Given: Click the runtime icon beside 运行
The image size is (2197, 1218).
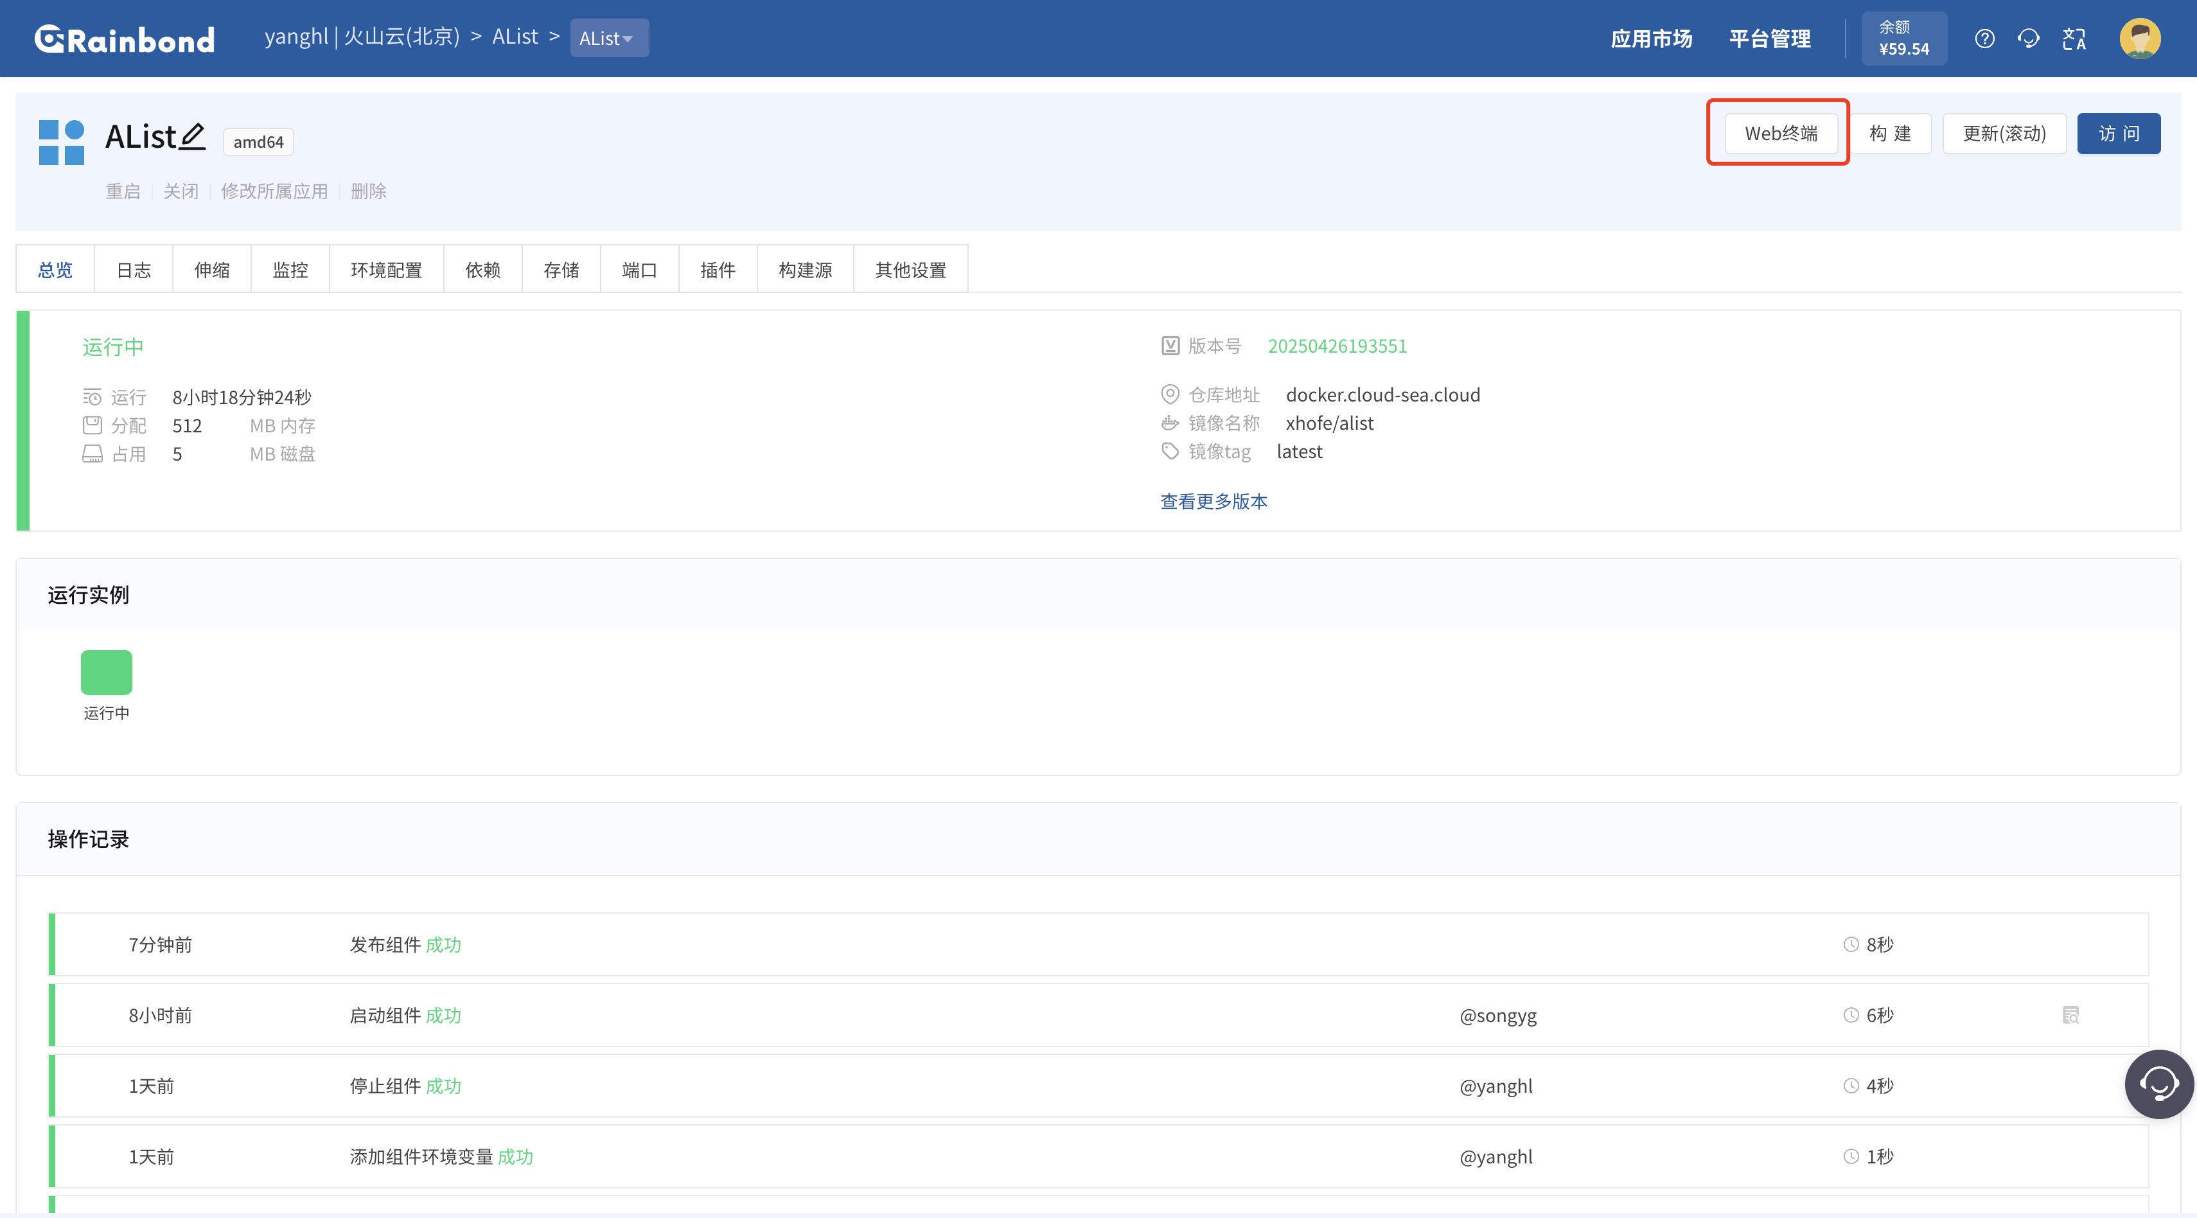Looking at the screenshot, I should (x=92, y=396).
